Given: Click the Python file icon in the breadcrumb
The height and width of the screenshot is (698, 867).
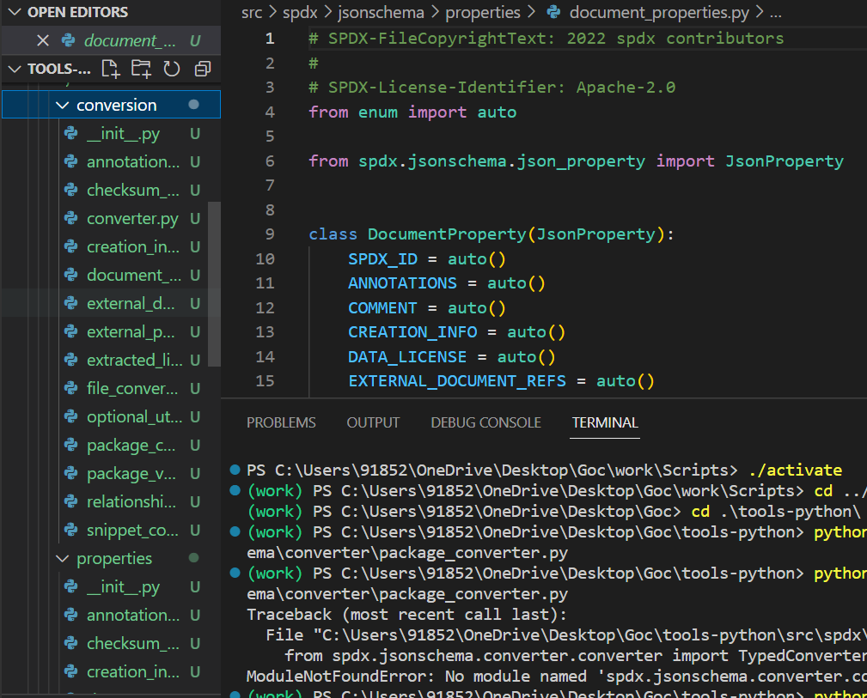Looking at the screenshot, I should [554, 12].
